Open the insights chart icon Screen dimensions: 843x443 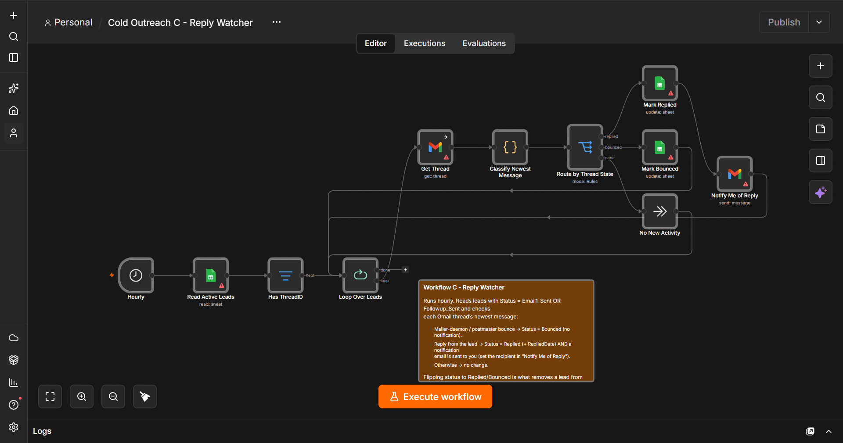click(x=14, y=382)
